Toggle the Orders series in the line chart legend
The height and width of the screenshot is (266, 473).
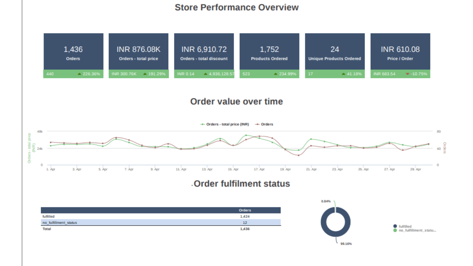pos(267,124)
